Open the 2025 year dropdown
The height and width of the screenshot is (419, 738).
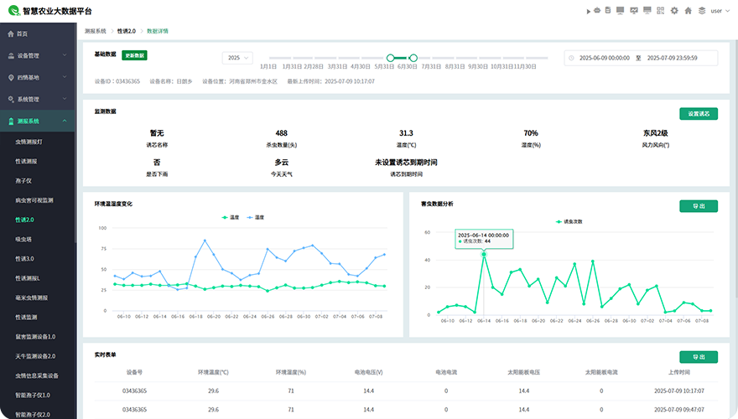[236, 58]
